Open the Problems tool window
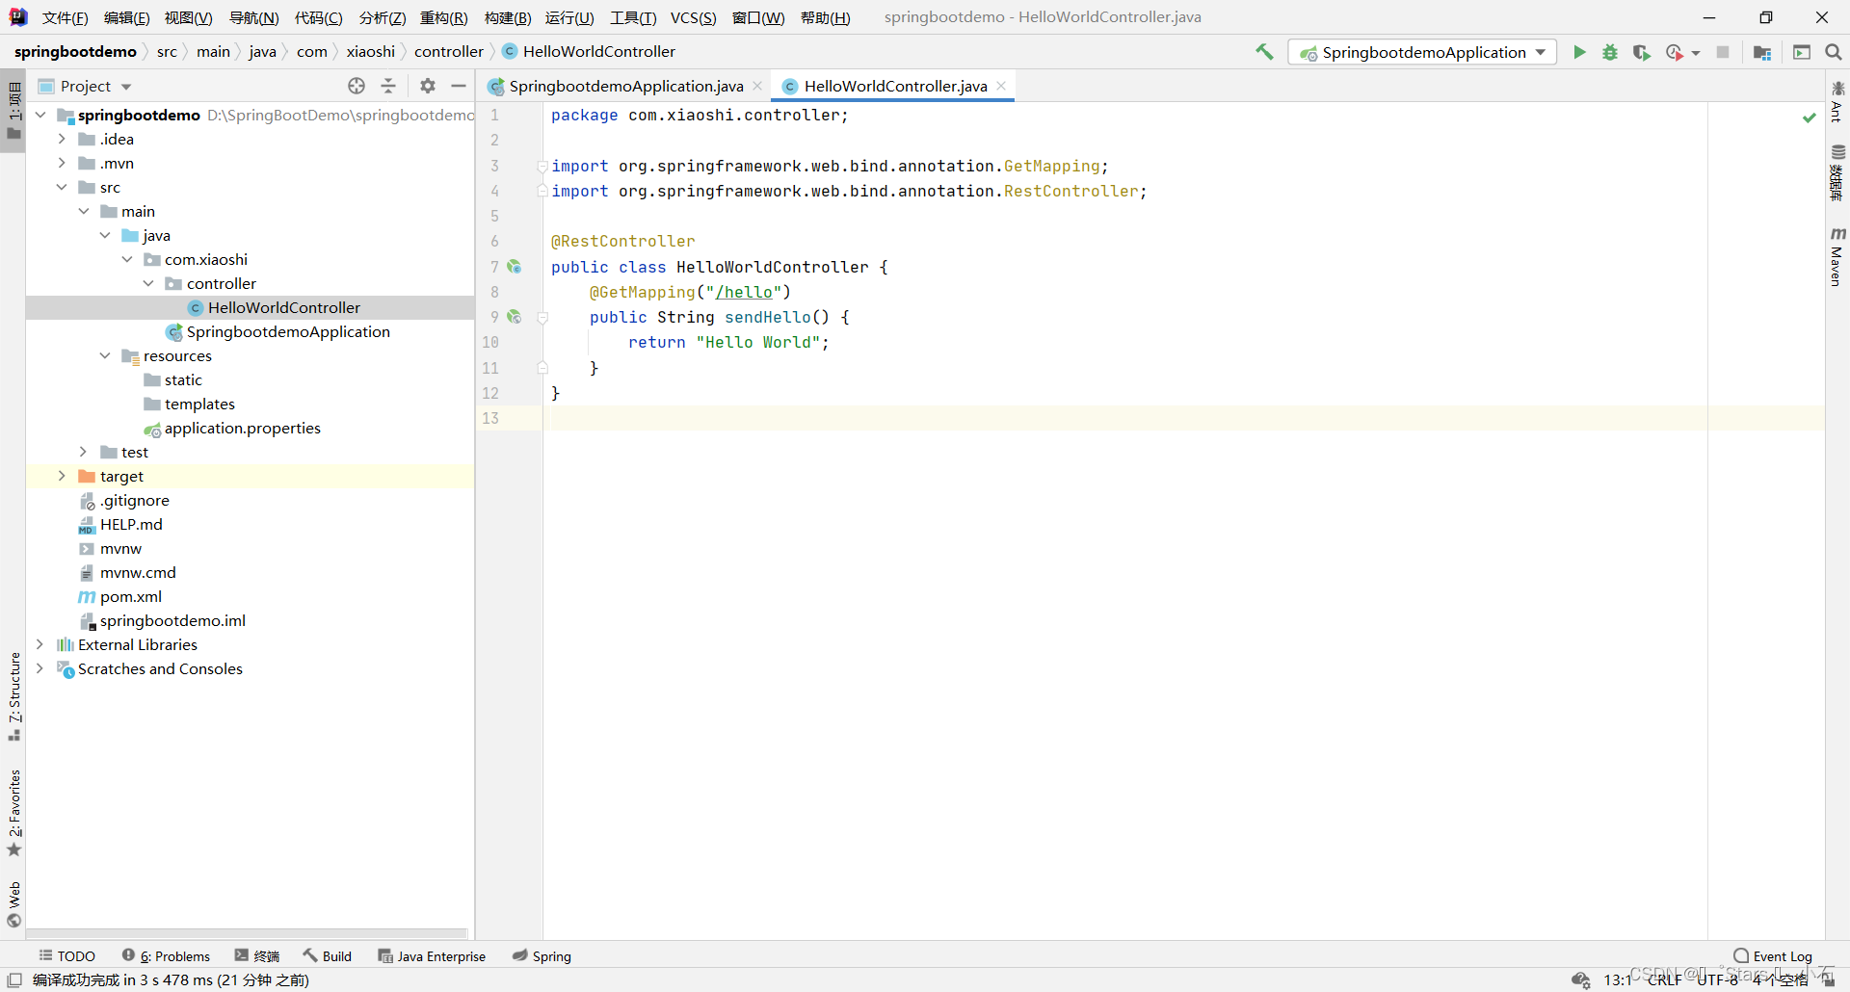Image resolution: width=1850 pixels, height=992 pixels. 166,956
